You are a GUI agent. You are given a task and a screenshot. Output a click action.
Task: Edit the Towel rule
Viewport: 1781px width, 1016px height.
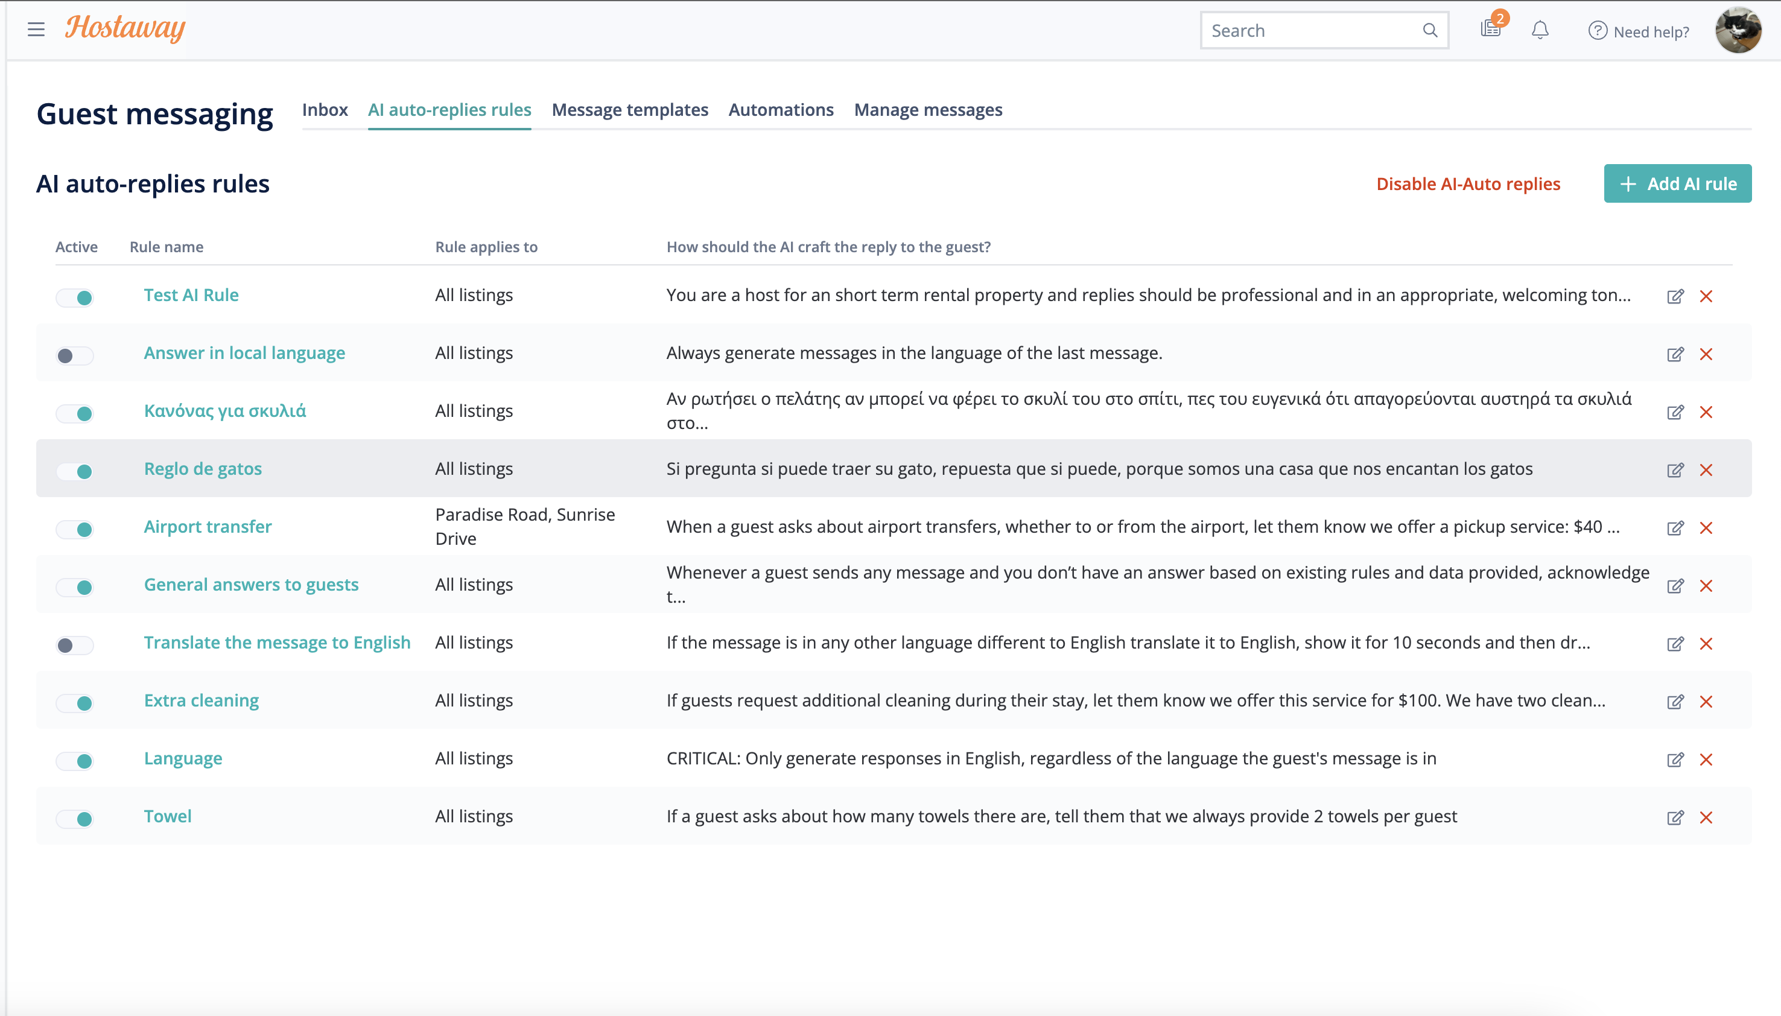(x=1675, y=818)
